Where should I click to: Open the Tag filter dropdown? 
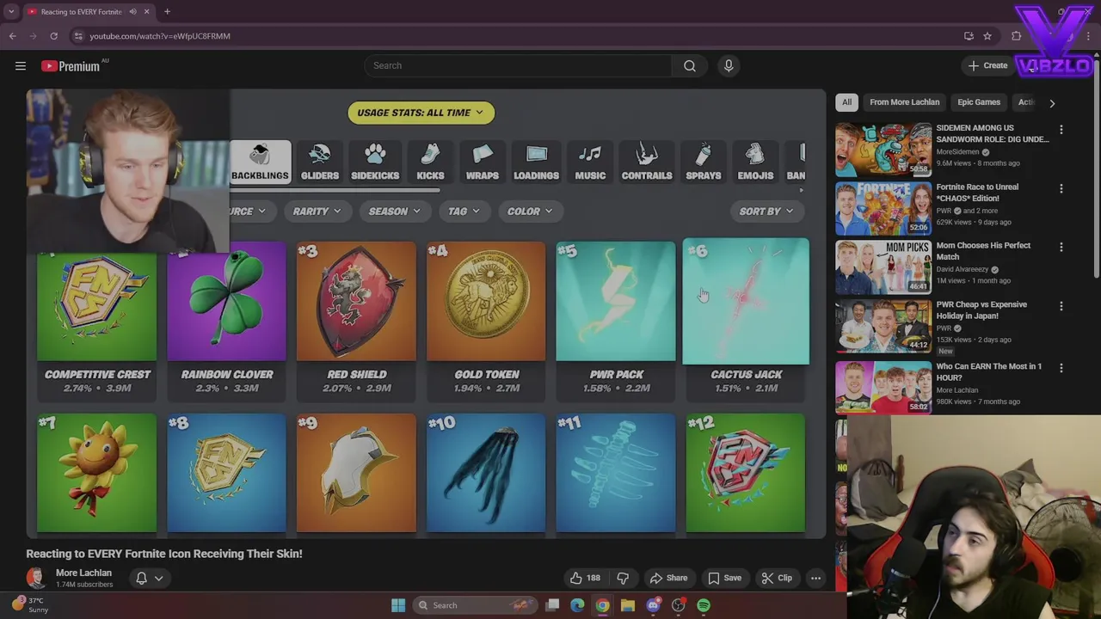464,211
